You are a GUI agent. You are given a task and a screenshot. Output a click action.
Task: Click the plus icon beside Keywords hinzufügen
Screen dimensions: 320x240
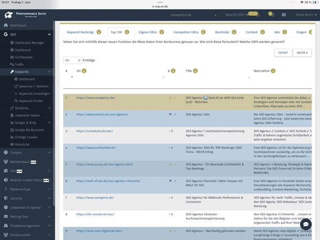point(16,94)
